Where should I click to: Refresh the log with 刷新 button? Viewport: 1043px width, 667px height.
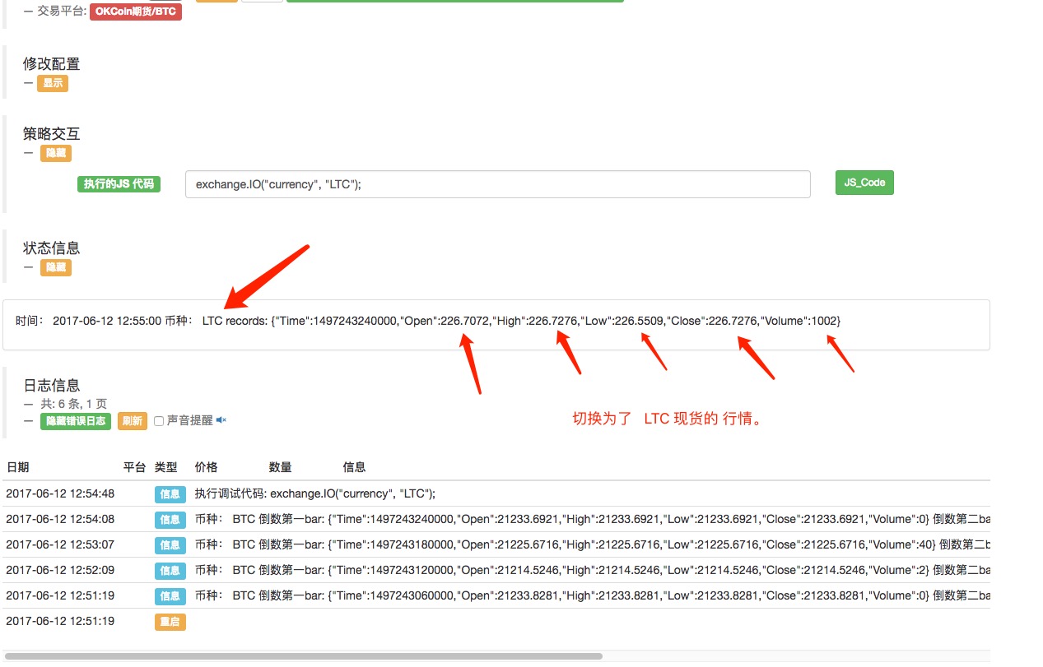[132, 420]
